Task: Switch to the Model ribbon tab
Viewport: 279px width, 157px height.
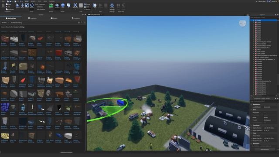Action: [x=33, y=1]
